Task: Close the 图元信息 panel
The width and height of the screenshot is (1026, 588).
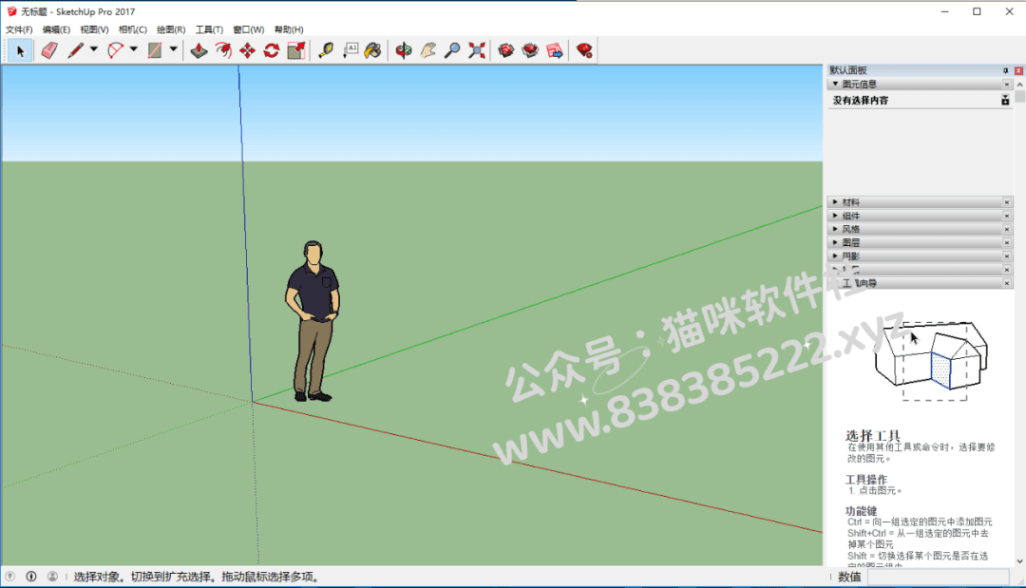Action: [1007, 85]
